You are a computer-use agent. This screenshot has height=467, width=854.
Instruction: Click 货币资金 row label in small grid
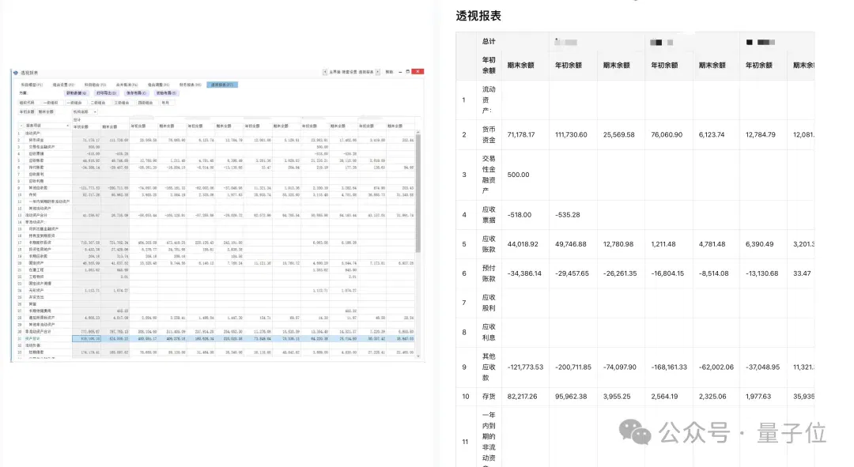tap(36, 140)
